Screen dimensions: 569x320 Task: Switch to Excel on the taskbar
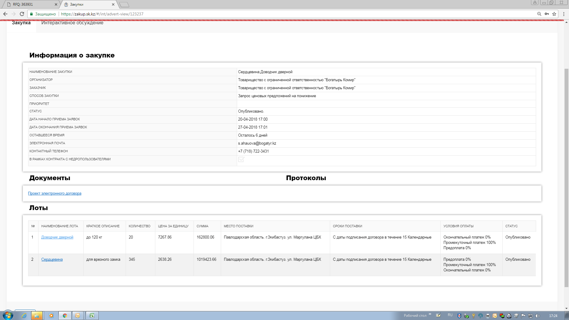92,316
